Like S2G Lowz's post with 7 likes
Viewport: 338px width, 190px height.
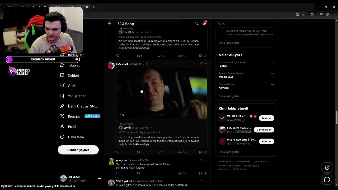click(160, 152)
